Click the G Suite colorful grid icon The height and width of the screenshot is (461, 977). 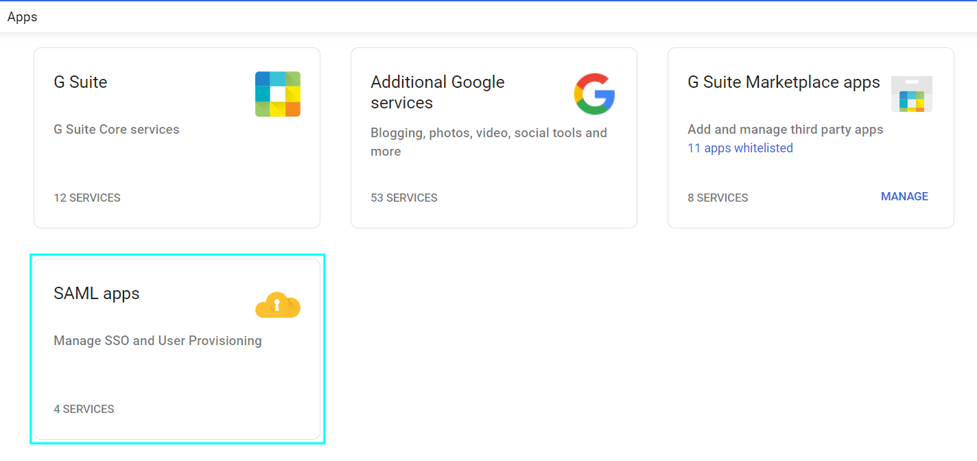[x=278, y=94]
